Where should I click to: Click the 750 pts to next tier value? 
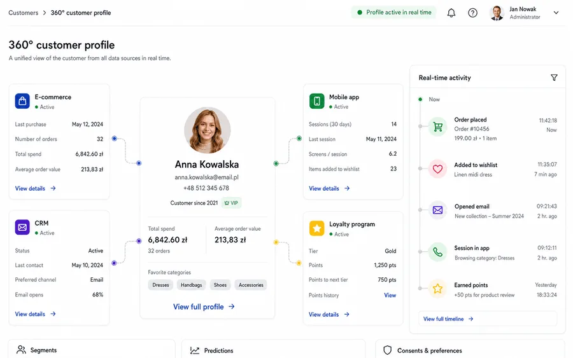pyautogui.click(x=387, y=280)
